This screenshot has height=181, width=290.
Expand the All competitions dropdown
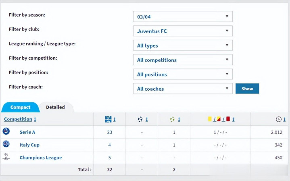183,60
